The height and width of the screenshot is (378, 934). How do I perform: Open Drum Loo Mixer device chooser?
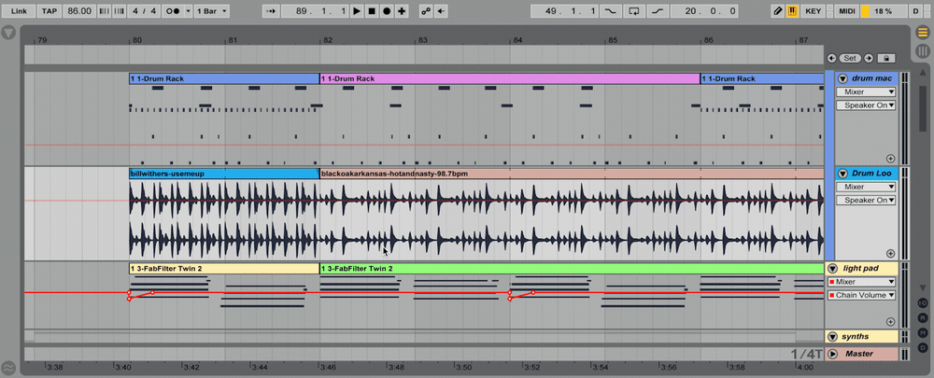click(x=866, y=187)
